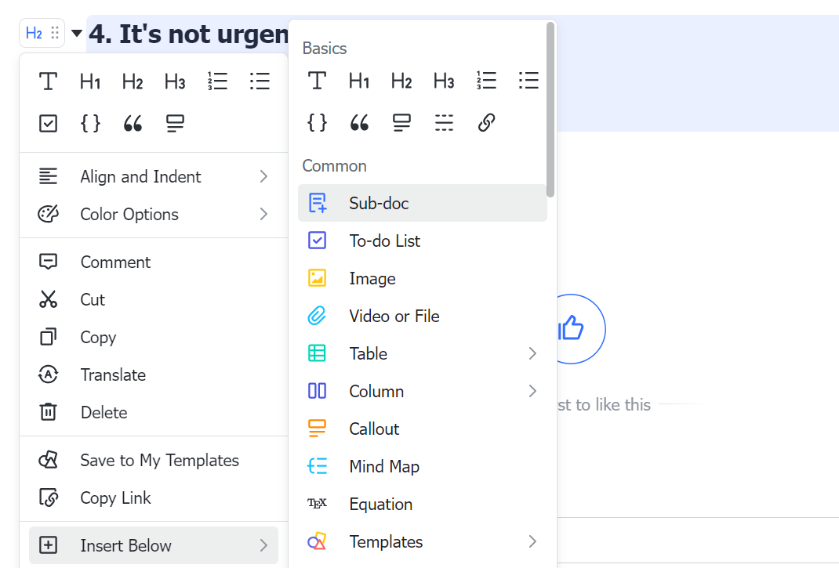Select the inline link icon under Basics
This screenshot has width=839, height=568.
[x=486, y=123]
